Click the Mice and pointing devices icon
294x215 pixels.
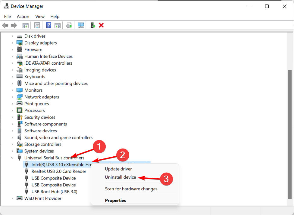click(x=20, y=83)
